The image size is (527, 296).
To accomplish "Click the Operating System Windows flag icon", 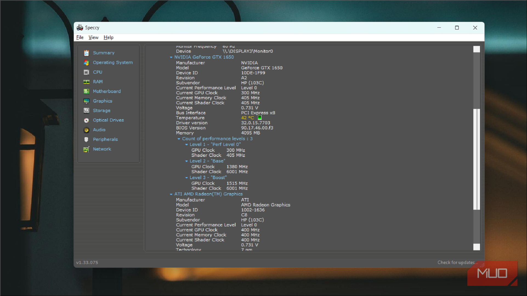I will pos(86,63).
